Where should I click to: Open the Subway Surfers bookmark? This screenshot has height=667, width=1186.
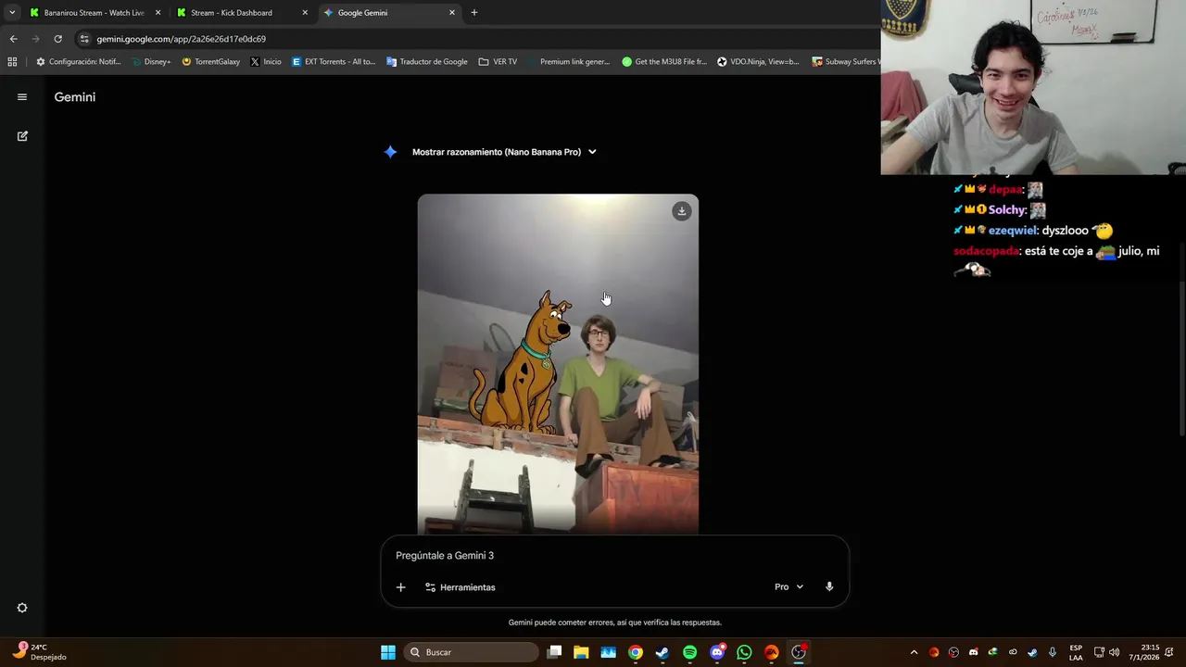pos(846,62)
